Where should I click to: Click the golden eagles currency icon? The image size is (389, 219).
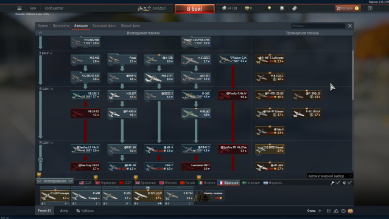coord(247,8)
